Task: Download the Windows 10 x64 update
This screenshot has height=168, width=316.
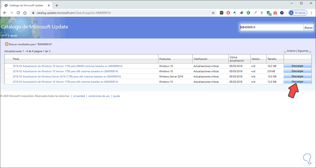Action: tap(298, 82)
